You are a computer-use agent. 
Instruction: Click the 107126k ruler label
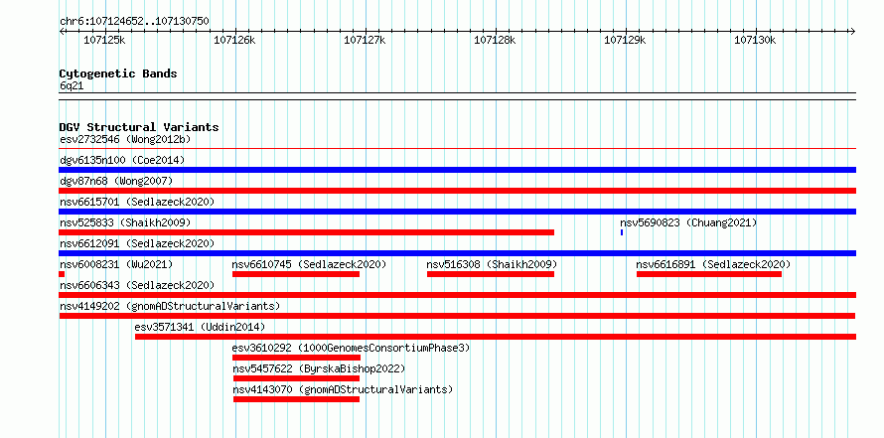click(x=235, y=40)
